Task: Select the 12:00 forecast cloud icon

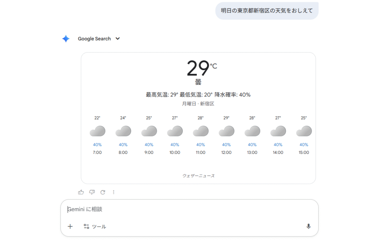Action: [x=227, y=131]
